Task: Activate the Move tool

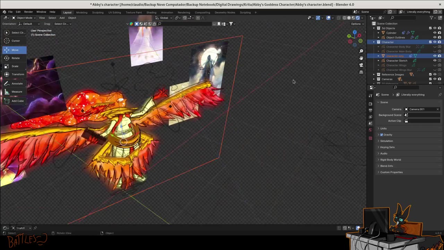Action: coord(14,50)
